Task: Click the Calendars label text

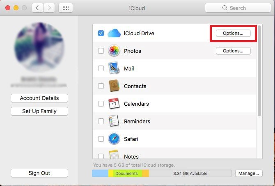Action: [x=136, y=104]
